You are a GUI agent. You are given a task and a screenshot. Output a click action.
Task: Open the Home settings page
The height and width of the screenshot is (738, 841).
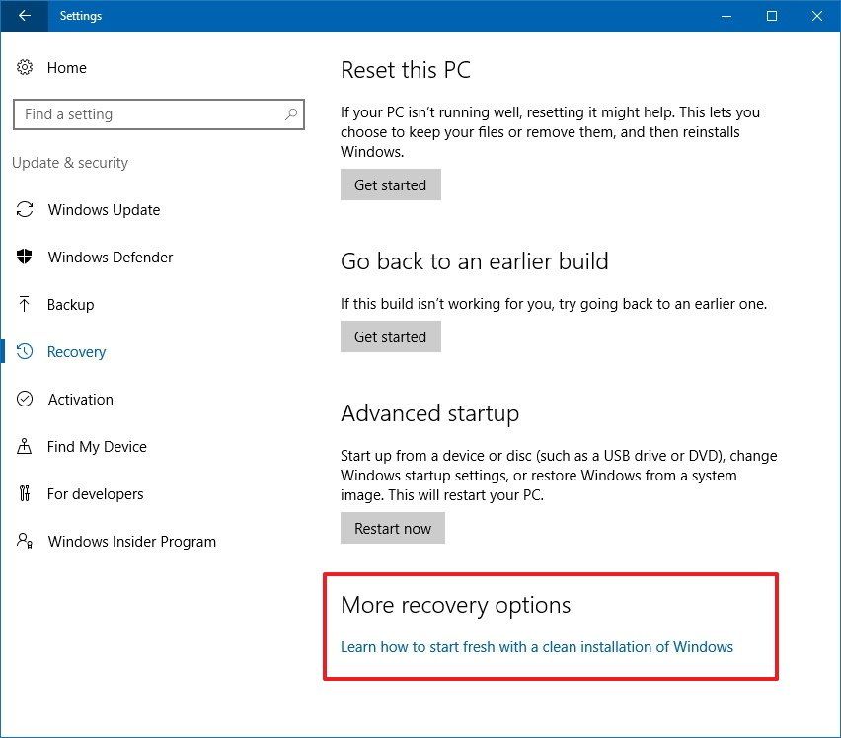coord(67,67)
